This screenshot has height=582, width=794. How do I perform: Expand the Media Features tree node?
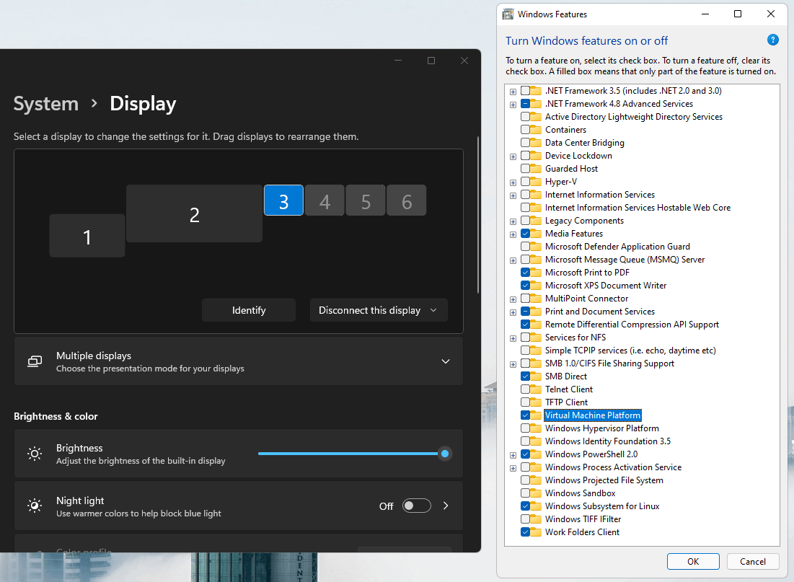[513, 234]
